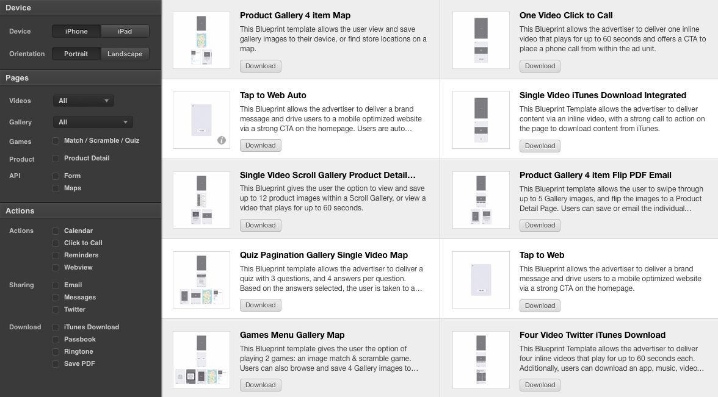This screenshot has height=397, width=718.
Task: Enable the Match / Scramble / Quiz checkbox
Action: point(56,141)
